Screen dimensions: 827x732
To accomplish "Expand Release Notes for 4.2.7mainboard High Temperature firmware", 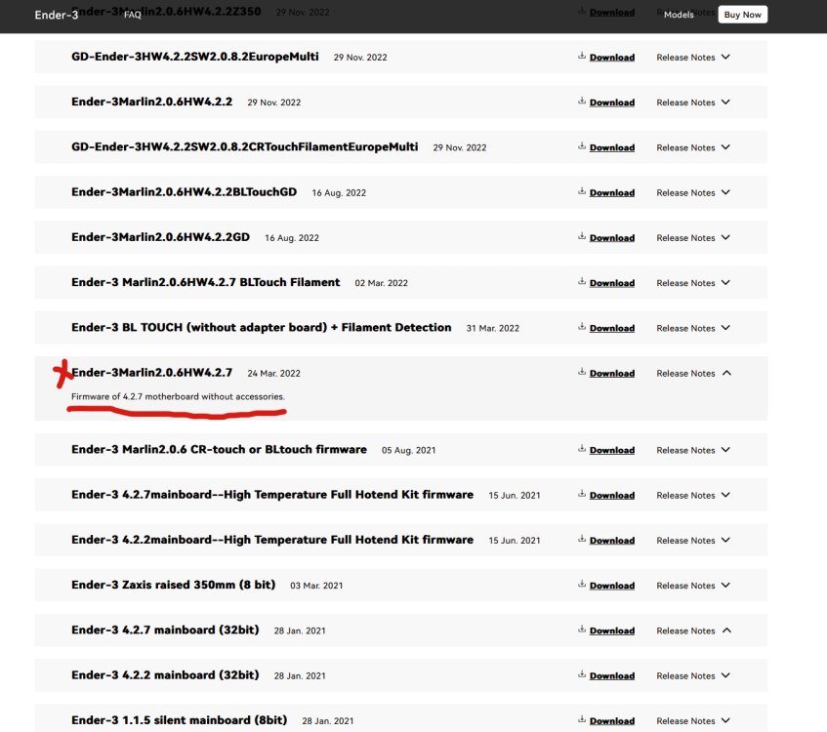I will pos(693,495).
